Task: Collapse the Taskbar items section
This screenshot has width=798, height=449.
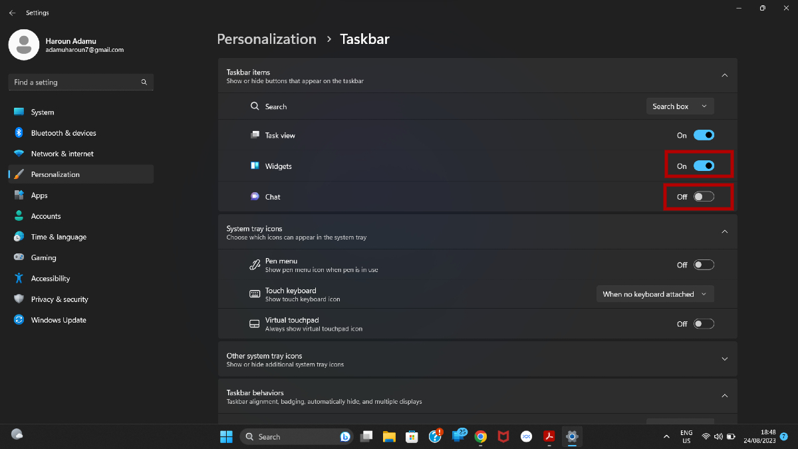Action: click(x=724, y=75)
